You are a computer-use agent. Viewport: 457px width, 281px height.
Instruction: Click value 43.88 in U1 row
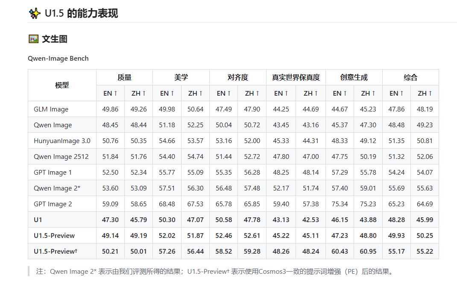368,220
